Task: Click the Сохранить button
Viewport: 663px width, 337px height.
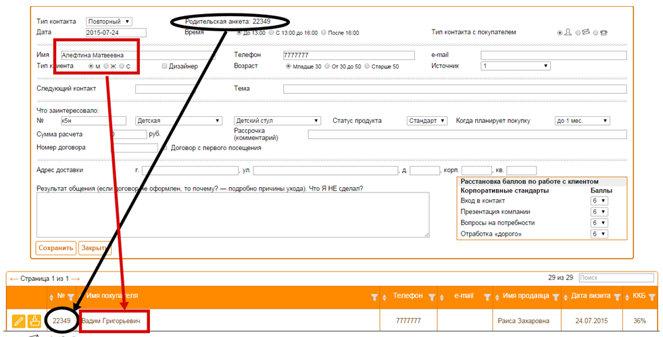Action: [56, 248]
